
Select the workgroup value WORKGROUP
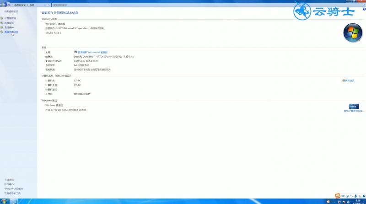coord(82,94)
